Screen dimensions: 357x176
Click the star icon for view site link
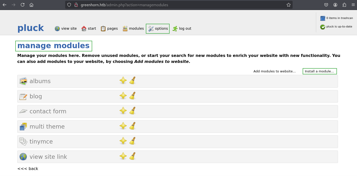123,156
